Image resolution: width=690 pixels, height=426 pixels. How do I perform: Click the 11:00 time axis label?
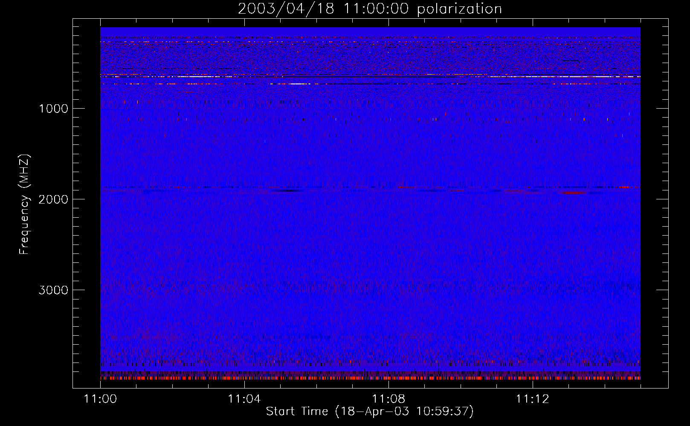(100, 399)
